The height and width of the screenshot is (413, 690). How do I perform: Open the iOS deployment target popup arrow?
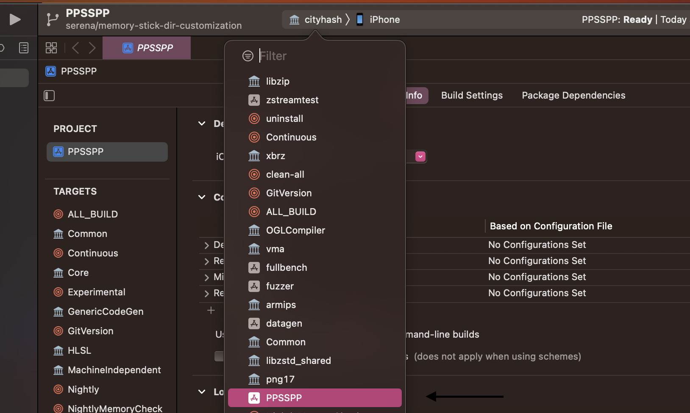click(x=420, y=157)
